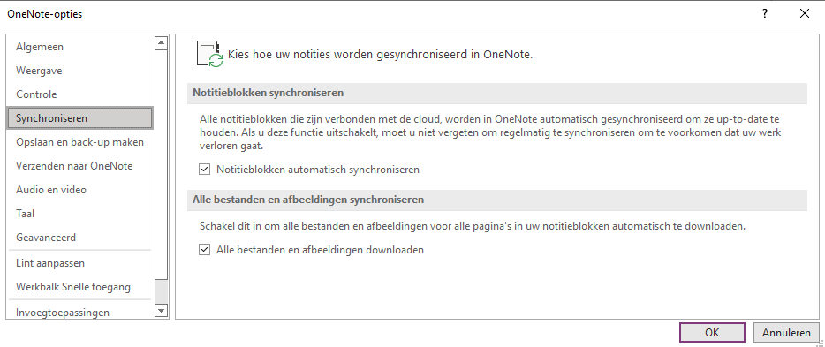Toggle Alle bestanden en afbeeldingen downloaden
The width and height of the screenshot is (825, 347).
click(205, 250)
